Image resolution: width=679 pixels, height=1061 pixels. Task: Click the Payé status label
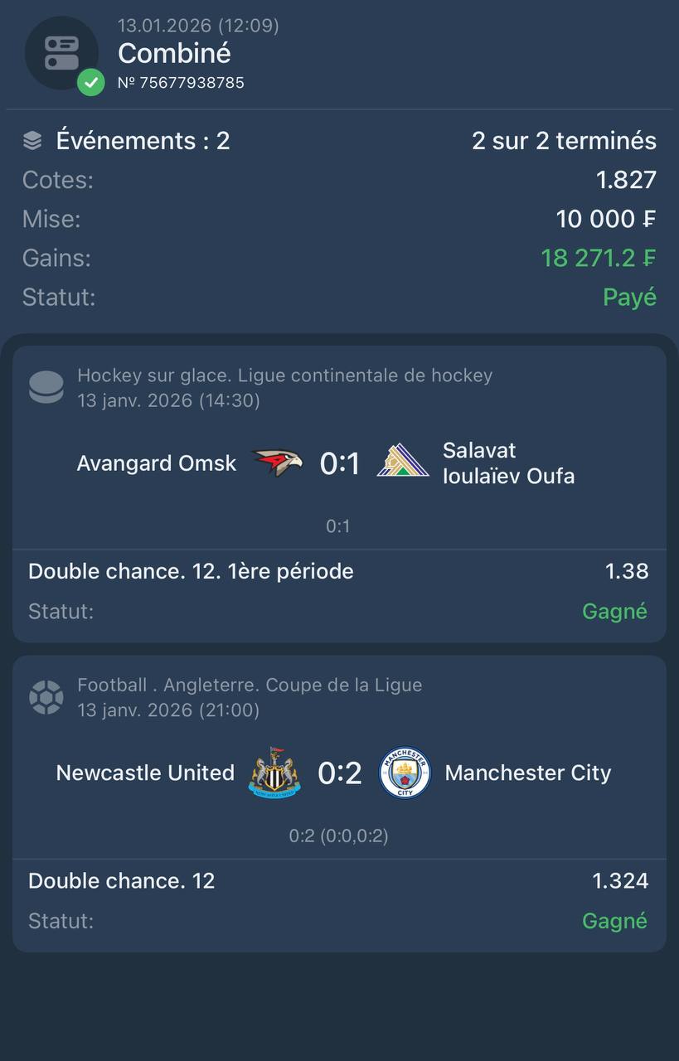tap(629, 297)
